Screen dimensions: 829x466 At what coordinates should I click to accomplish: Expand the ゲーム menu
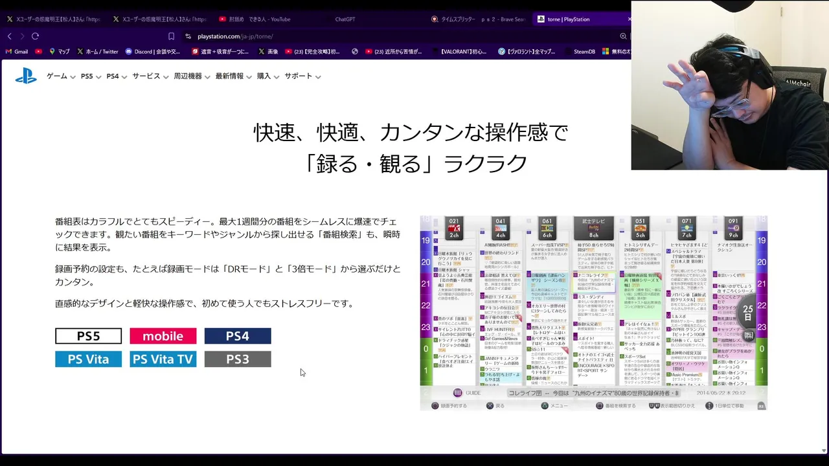pyautogui.click(x=61, y=76)
